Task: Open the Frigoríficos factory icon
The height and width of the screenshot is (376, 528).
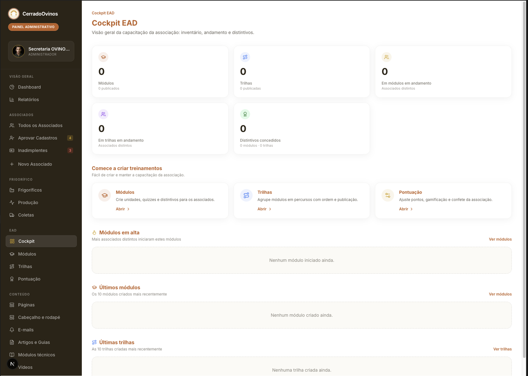Action: coord(12,190)
